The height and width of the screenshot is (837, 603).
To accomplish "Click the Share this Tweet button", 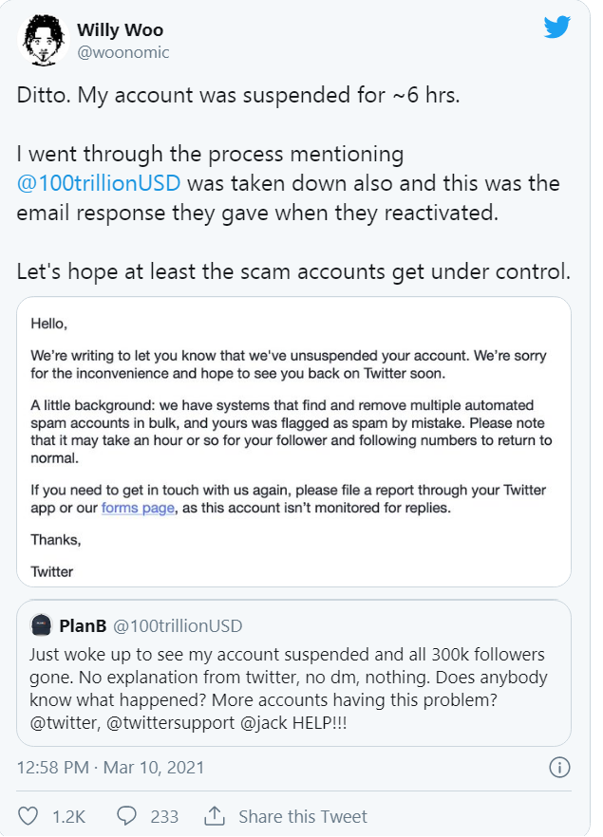I will tap(302, 816).
